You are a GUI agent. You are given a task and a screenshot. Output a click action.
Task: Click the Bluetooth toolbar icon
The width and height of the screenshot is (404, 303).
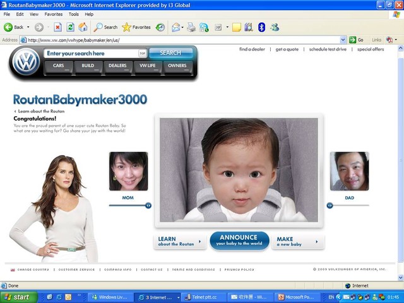(x=261, y=27)
